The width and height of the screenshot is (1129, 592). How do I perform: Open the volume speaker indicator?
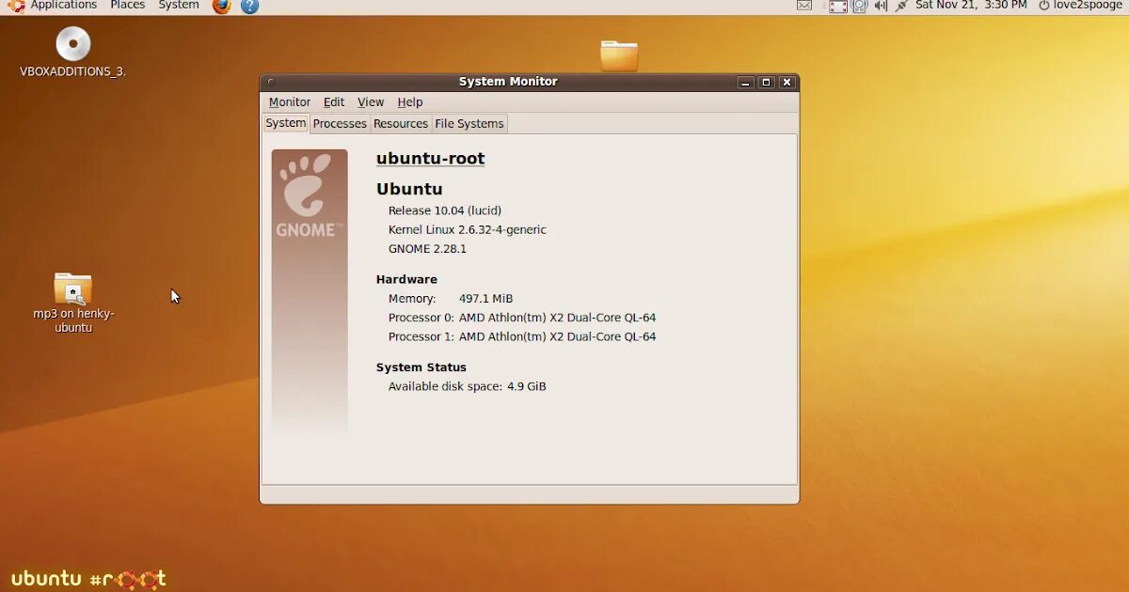point(881,6)
